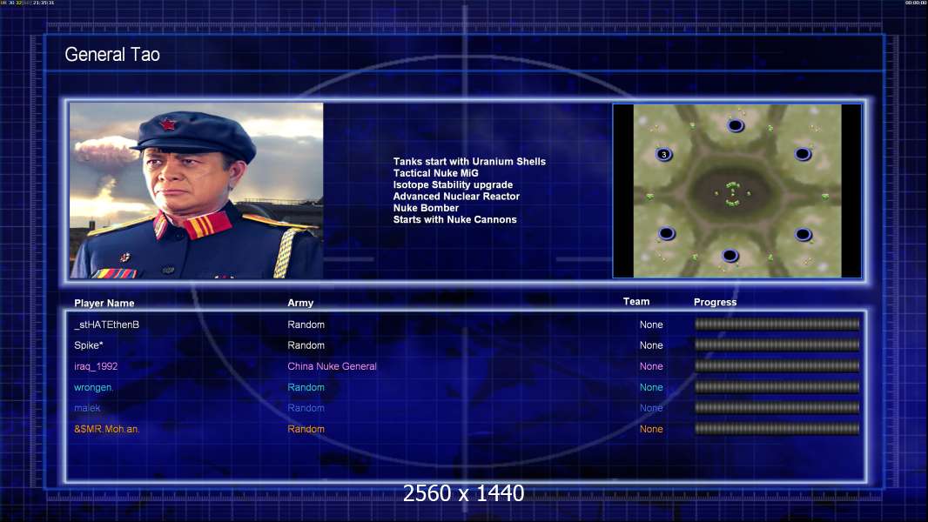Viewport: 928px width, 522px height.
Task: Click the Tactical Nuke MiG ability text
Action: (435, 173)
